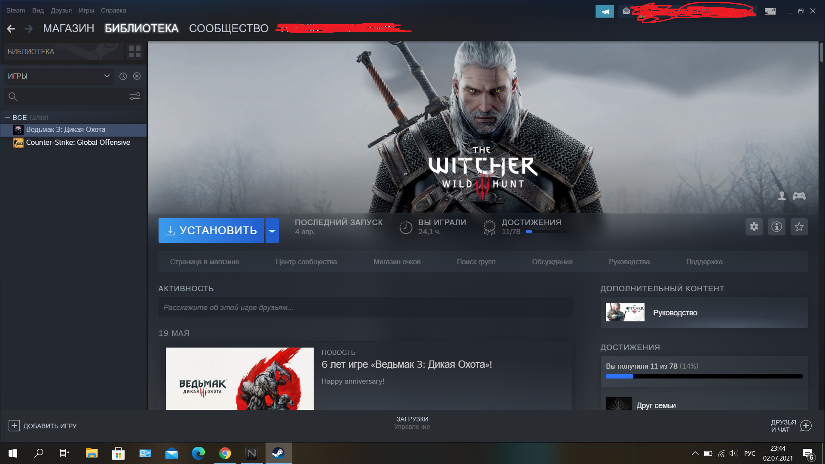This screenshot has width=825, height=464.
Task: Open the Windows Start menu
Action: pyautogui.click(x=13, y=453)
